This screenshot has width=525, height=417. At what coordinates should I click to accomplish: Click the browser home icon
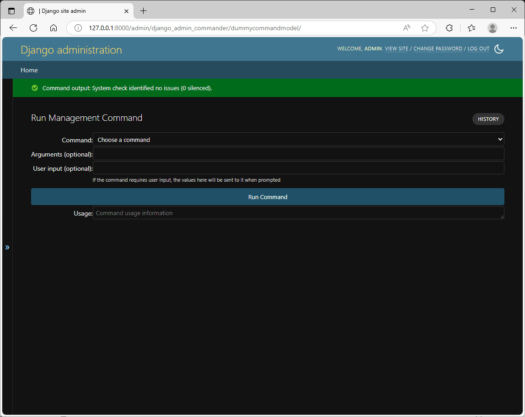[x=53, y=27]
